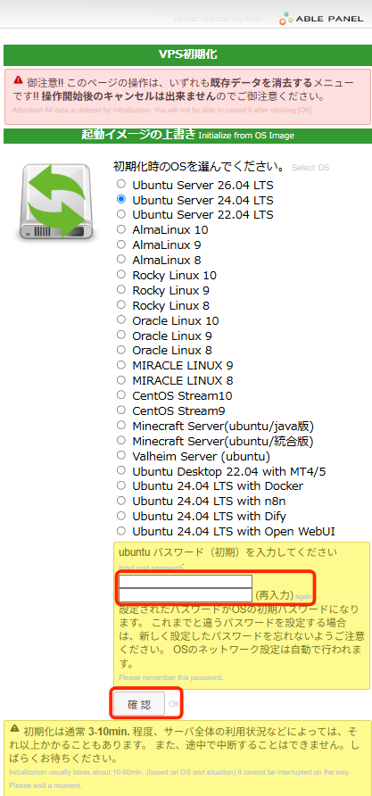372x796 pixels.
Task: Click the 確認 confirm button
Action: (x=139, y=704)
